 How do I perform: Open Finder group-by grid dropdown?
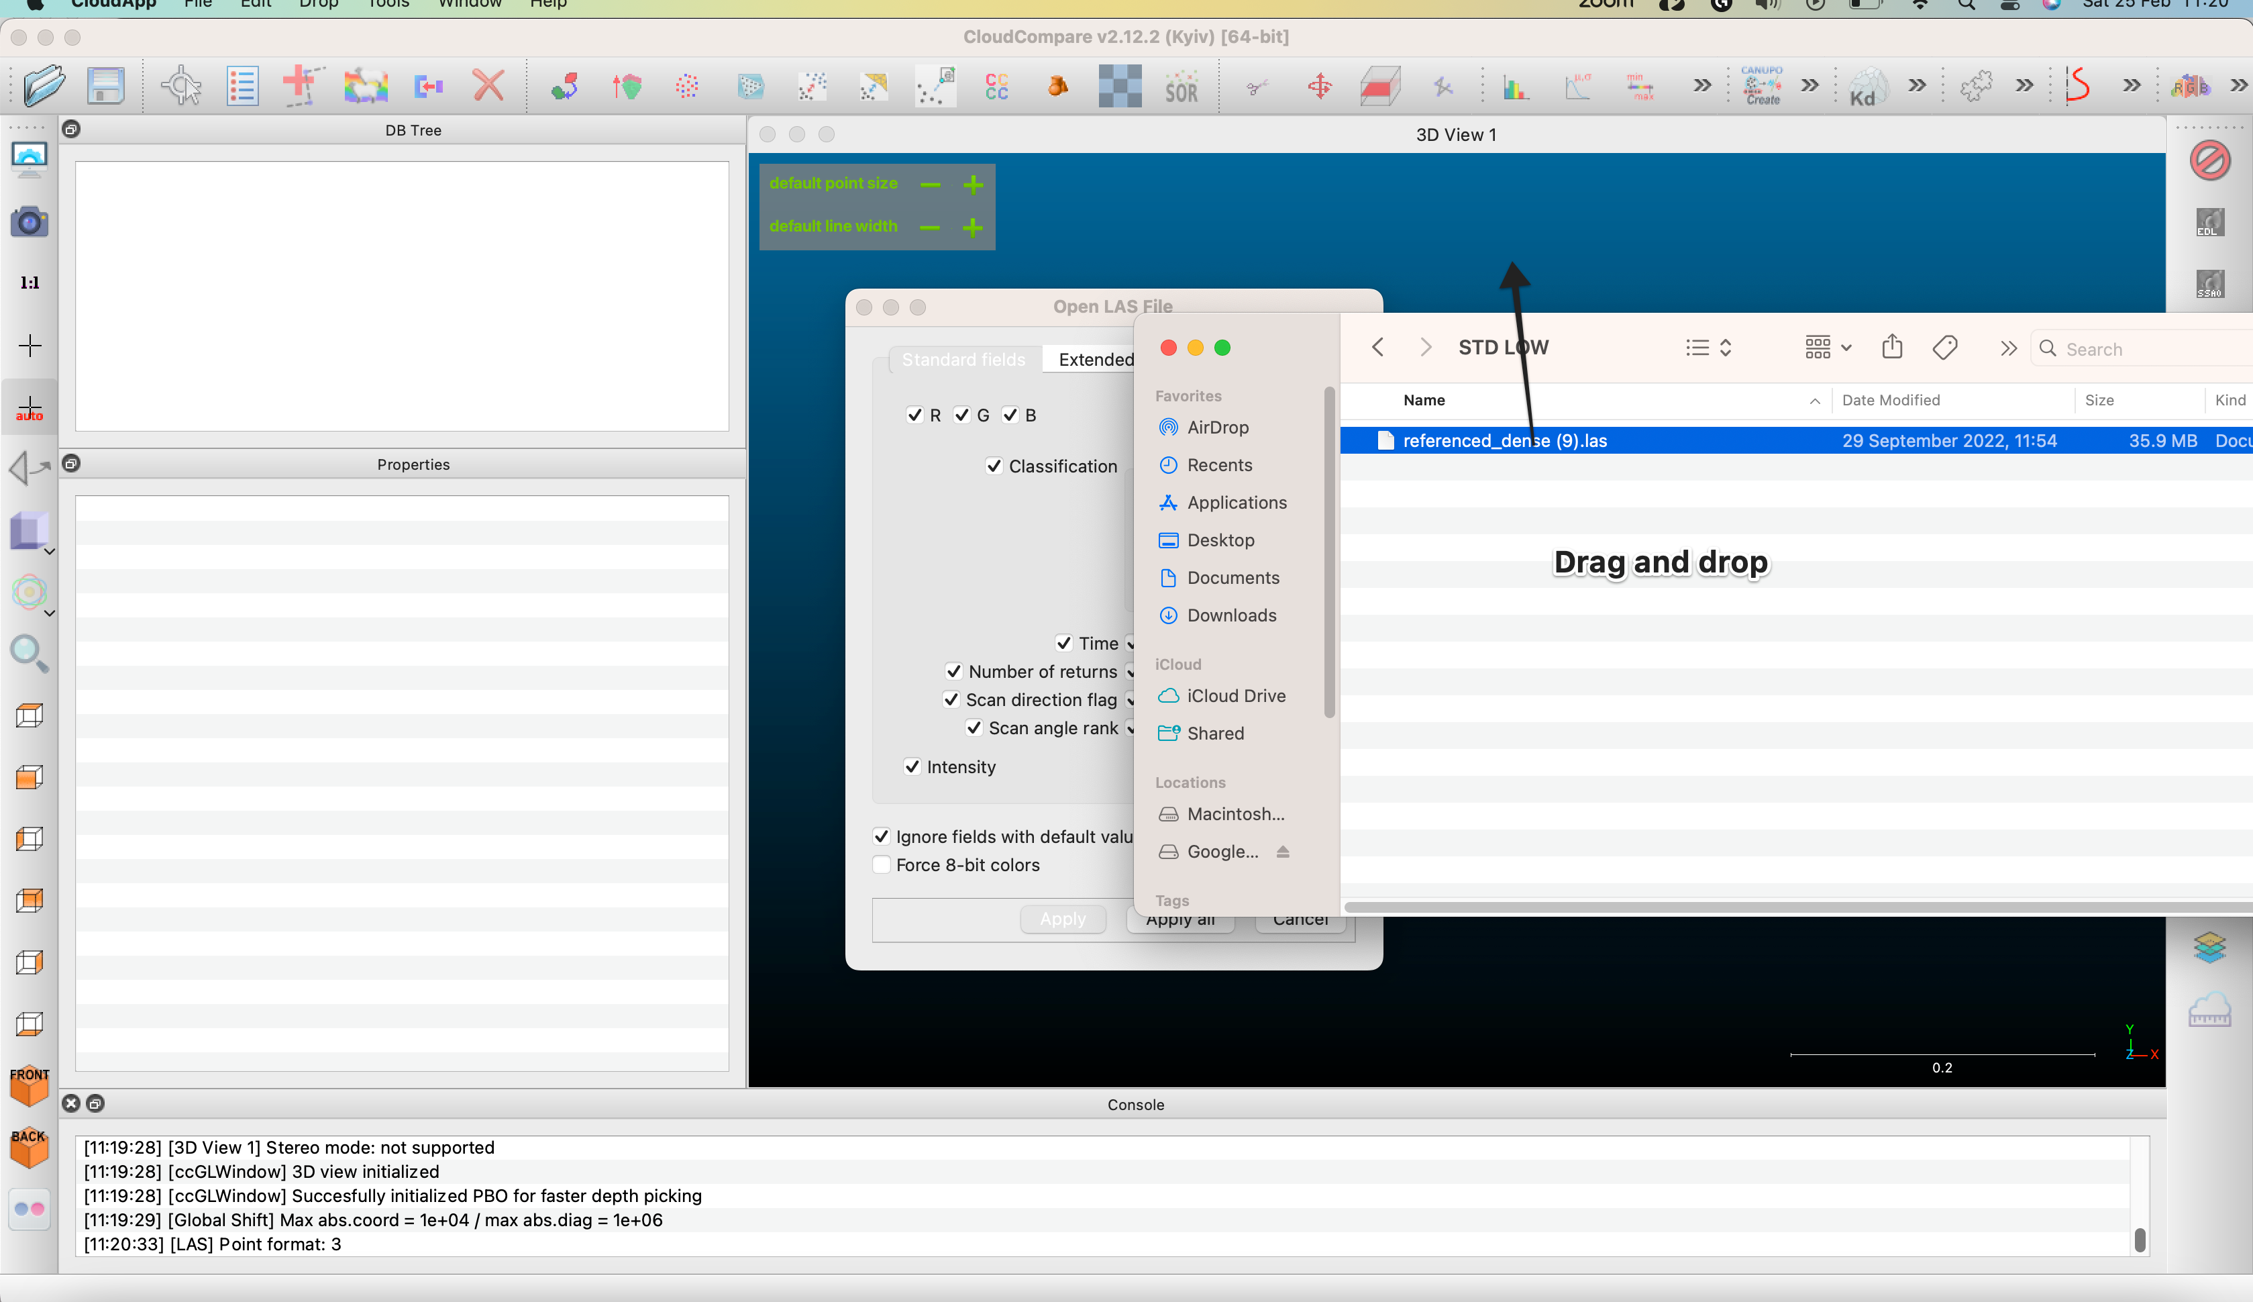pyautogui.click(x=1828, y=348)
